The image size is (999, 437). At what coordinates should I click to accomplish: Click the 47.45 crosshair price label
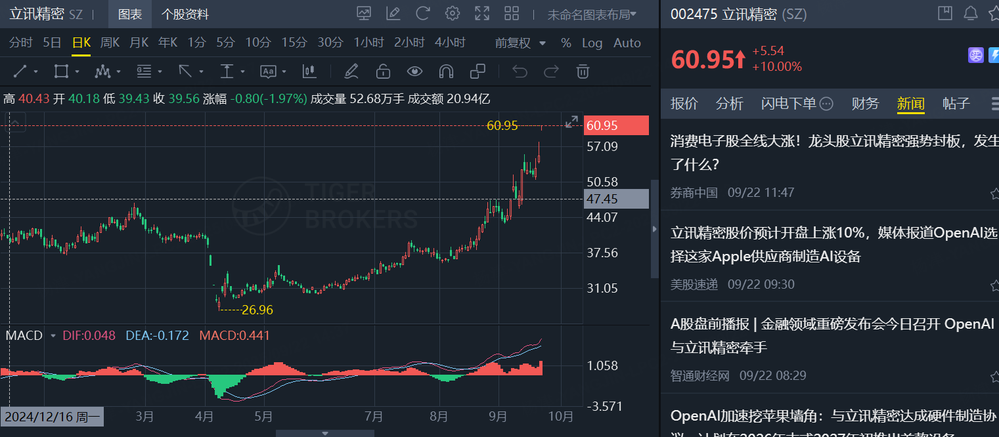coord(616,199)
